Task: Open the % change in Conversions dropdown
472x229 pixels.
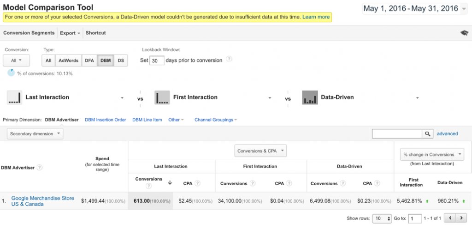Action: point(432,154)
